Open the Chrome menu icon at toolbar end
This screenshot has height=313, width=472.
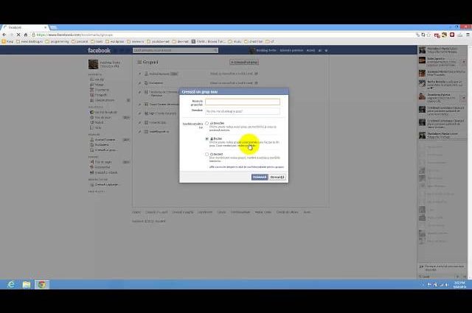click(x=468, y=35)
